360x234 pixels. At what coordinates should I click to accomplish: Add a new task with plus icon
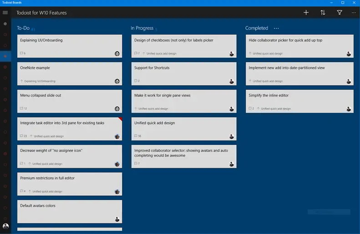pyautogui.click(x=306, y=13)
